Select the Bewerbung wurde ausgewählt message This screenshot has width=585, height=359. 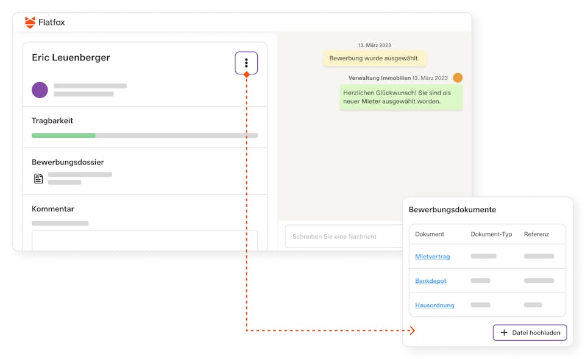(375, 59)
